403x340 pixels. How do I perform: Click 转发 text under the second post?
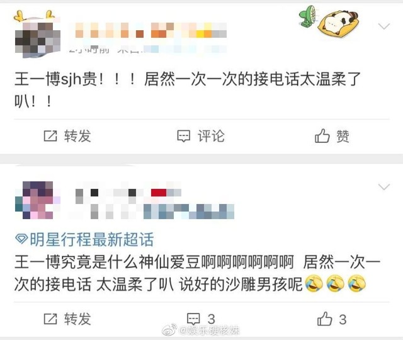77,319
